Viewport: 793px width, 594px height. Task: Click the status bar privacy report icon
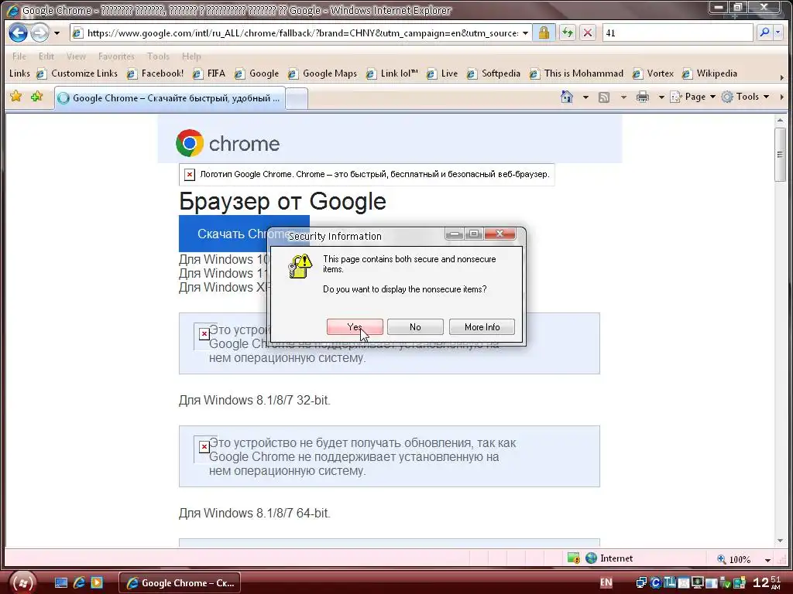573,558
